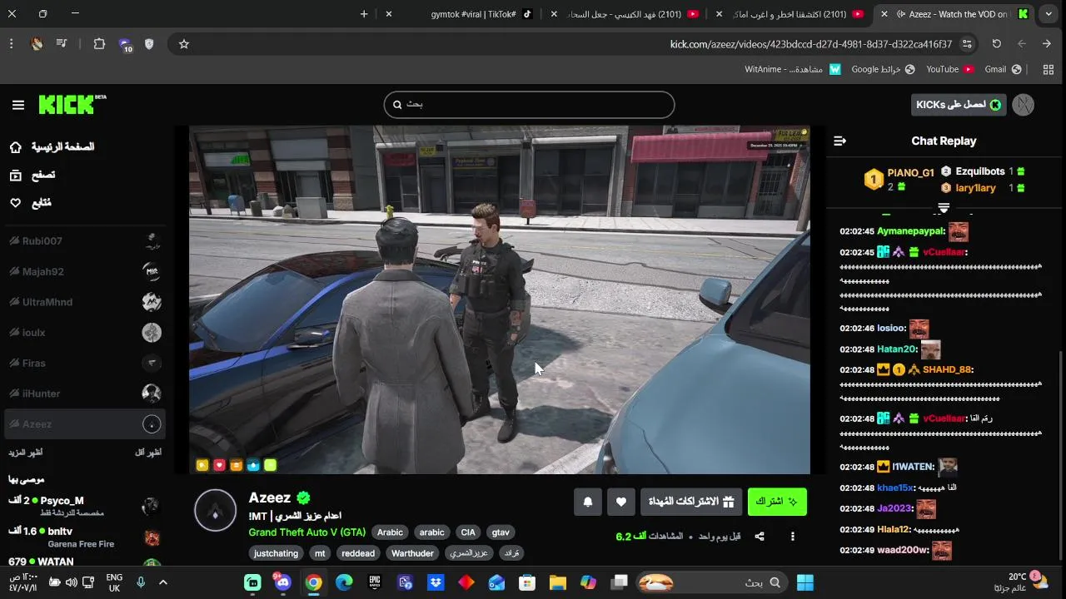Open Grand Theft Auto V (GTA) category link

[307, 532]
